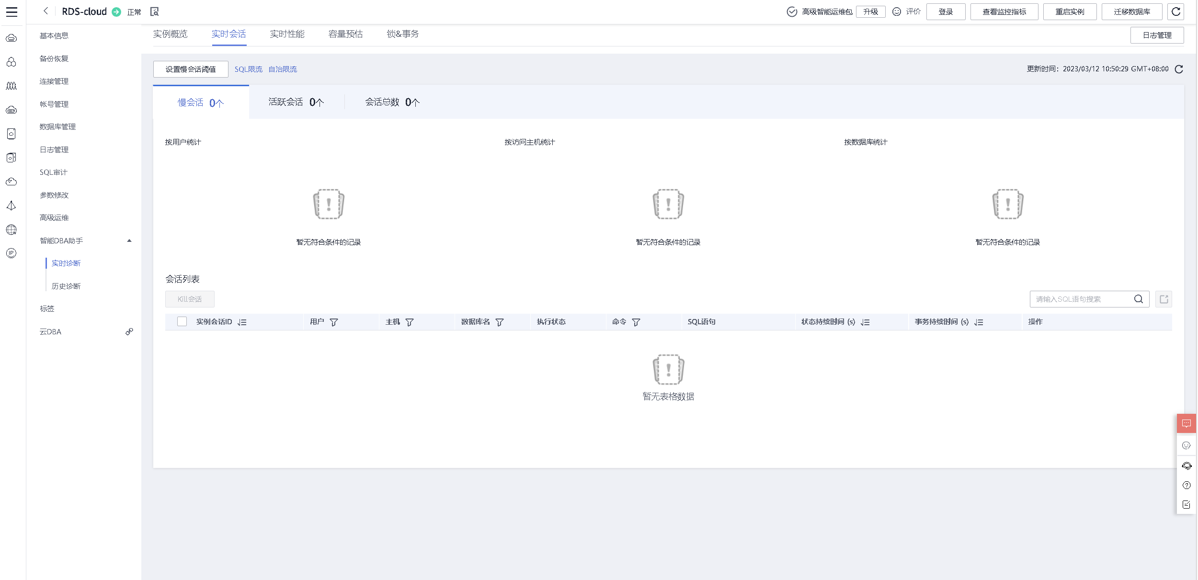Open the 数据库名 column filter dropdown
Screen dimensions: 1198x580
500,322
